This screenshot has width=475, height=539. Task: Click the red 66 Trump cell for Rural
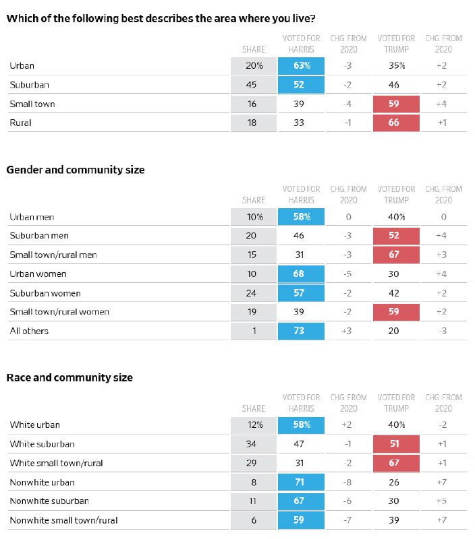(396, 123)
